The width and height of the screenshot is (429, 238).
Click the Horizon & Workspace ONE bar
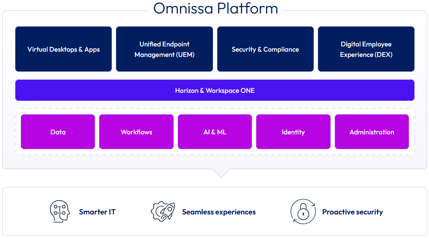215,90
